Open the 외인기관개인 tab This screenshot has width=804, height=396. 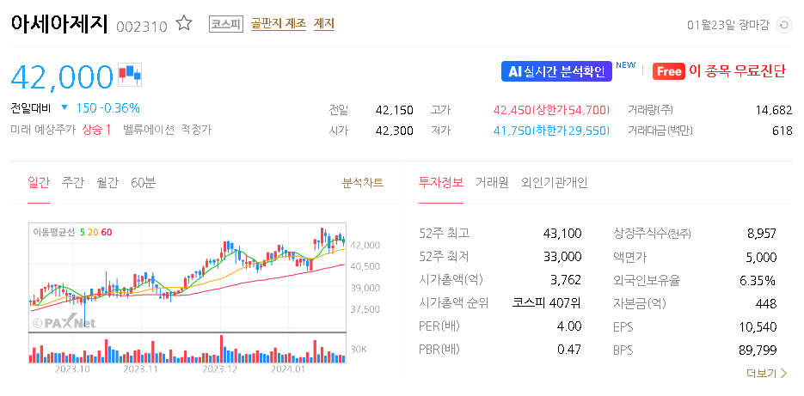coord(555,183)
